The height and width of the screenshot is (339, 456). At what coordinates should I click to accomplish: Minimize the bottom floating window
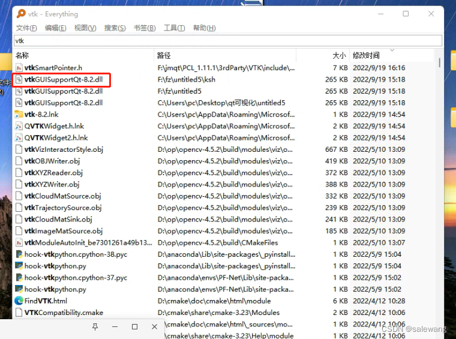115,327
